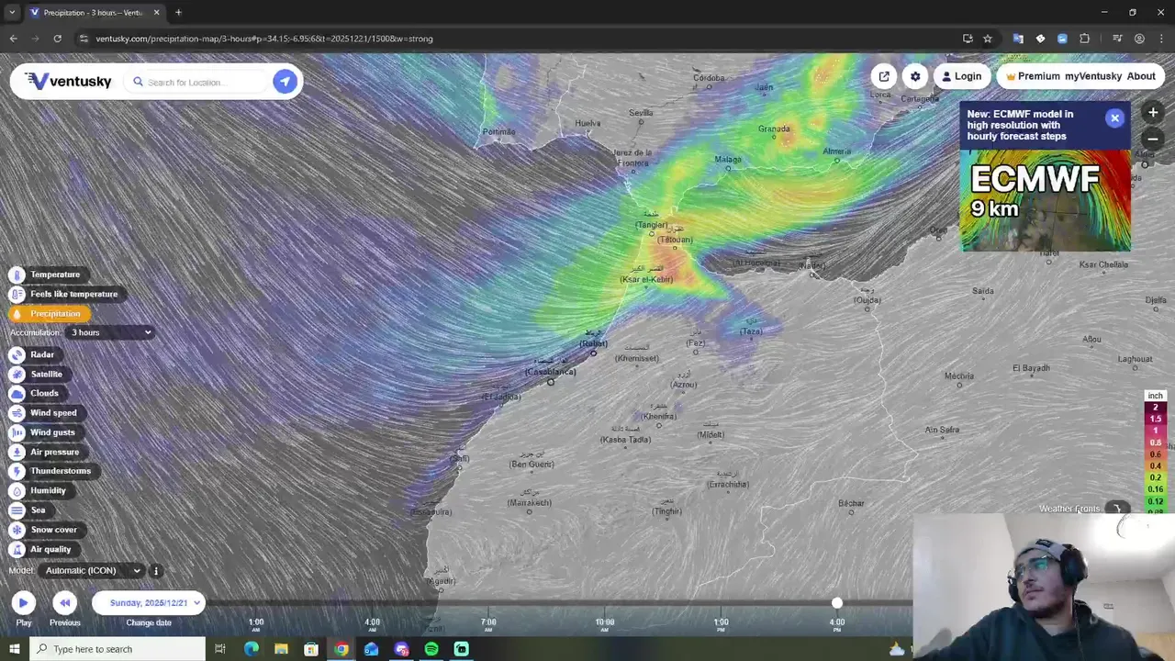
Task: Click the Sea layer icon
Action: (17, 510)
